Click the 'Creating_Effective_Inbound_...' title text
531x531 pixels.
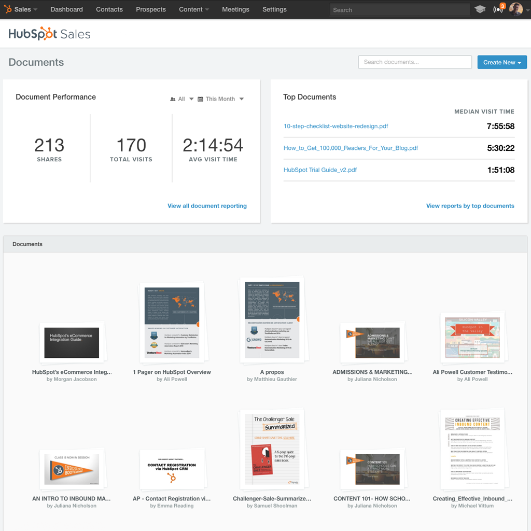[x=472, y=499]
